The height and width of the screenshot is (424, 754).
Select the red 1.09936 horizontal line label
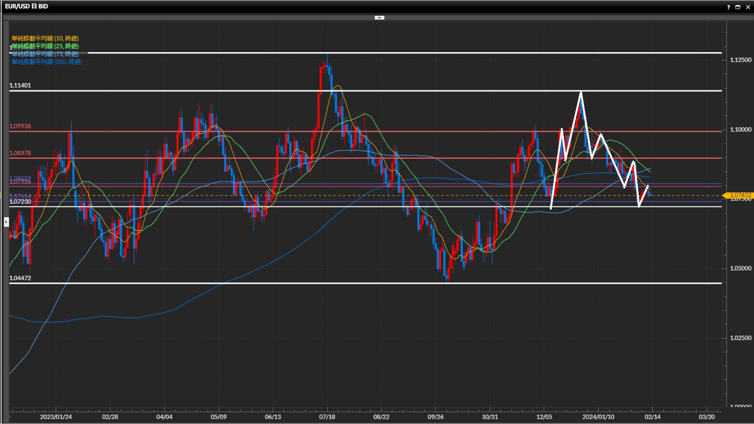pyautogui.click(x=20, y=126)
